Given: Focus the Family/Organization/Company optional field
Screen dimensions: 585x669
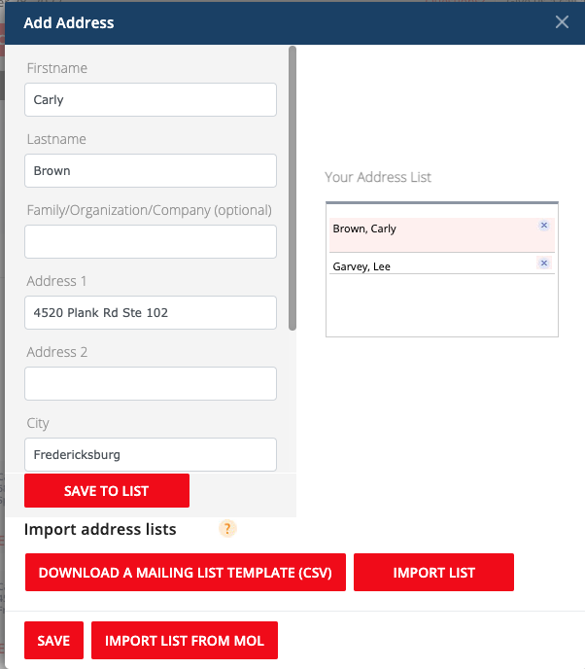Looking at the screenshot, I should [151, 241].
